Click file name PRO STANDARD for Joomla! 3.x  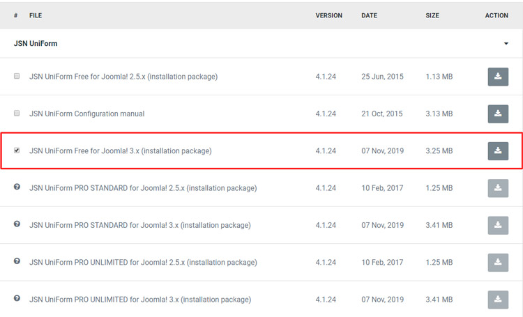140,225
